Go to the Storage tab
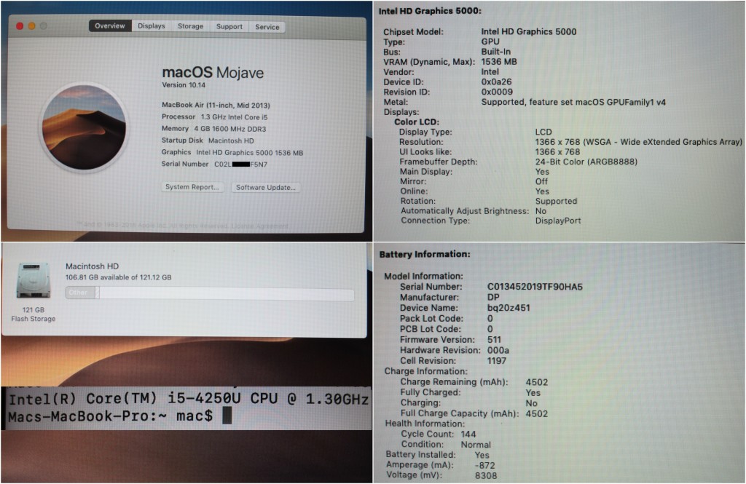Screen dimensions: 746x484 (x=190, y=26)
